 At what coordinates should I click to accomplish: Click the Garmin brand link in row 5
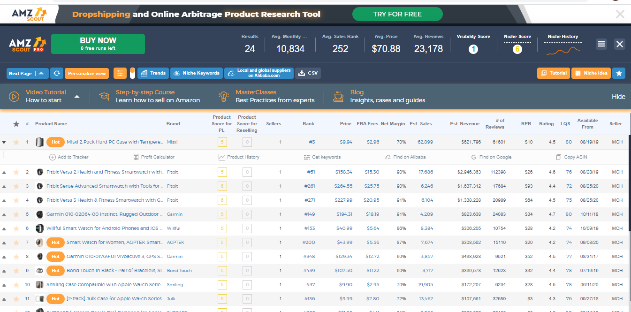click(175, 214)
